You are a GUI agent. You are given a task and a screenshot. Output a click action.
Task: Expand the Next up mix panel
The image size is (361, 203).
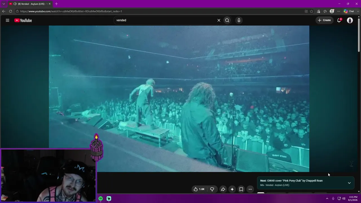click(349, 183)
